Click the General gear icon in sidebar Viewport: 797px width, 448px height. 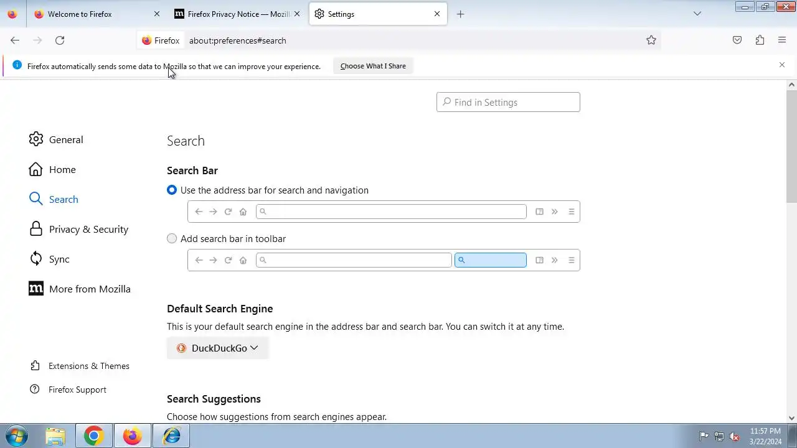(36, 139)
